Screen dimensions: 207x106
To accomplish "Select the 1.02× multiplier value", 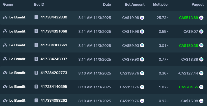I will 164,87.
